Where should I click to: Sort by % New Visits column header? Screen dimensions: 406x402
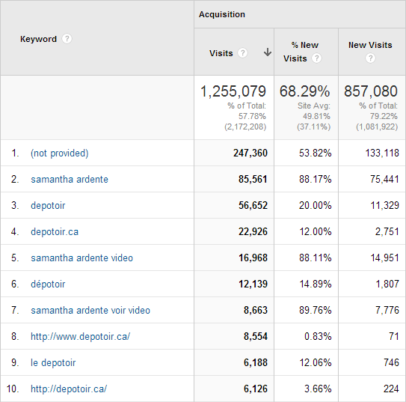tap(301, 52)
